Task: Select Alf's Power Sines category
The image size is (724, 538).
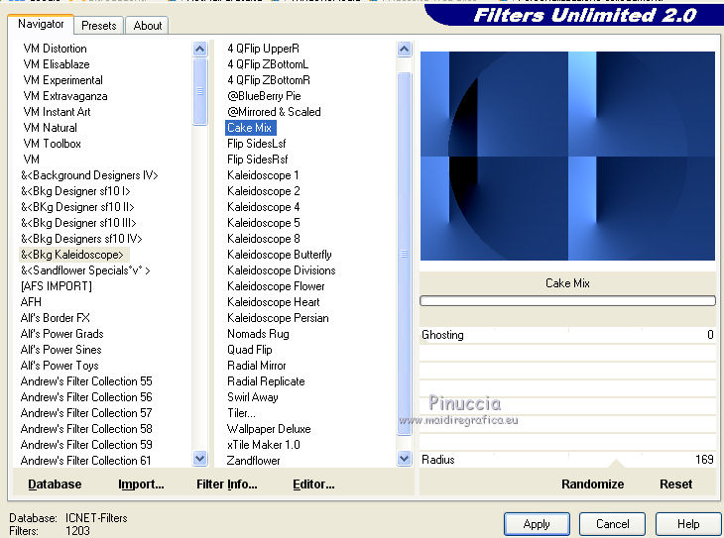Action: 60,350
